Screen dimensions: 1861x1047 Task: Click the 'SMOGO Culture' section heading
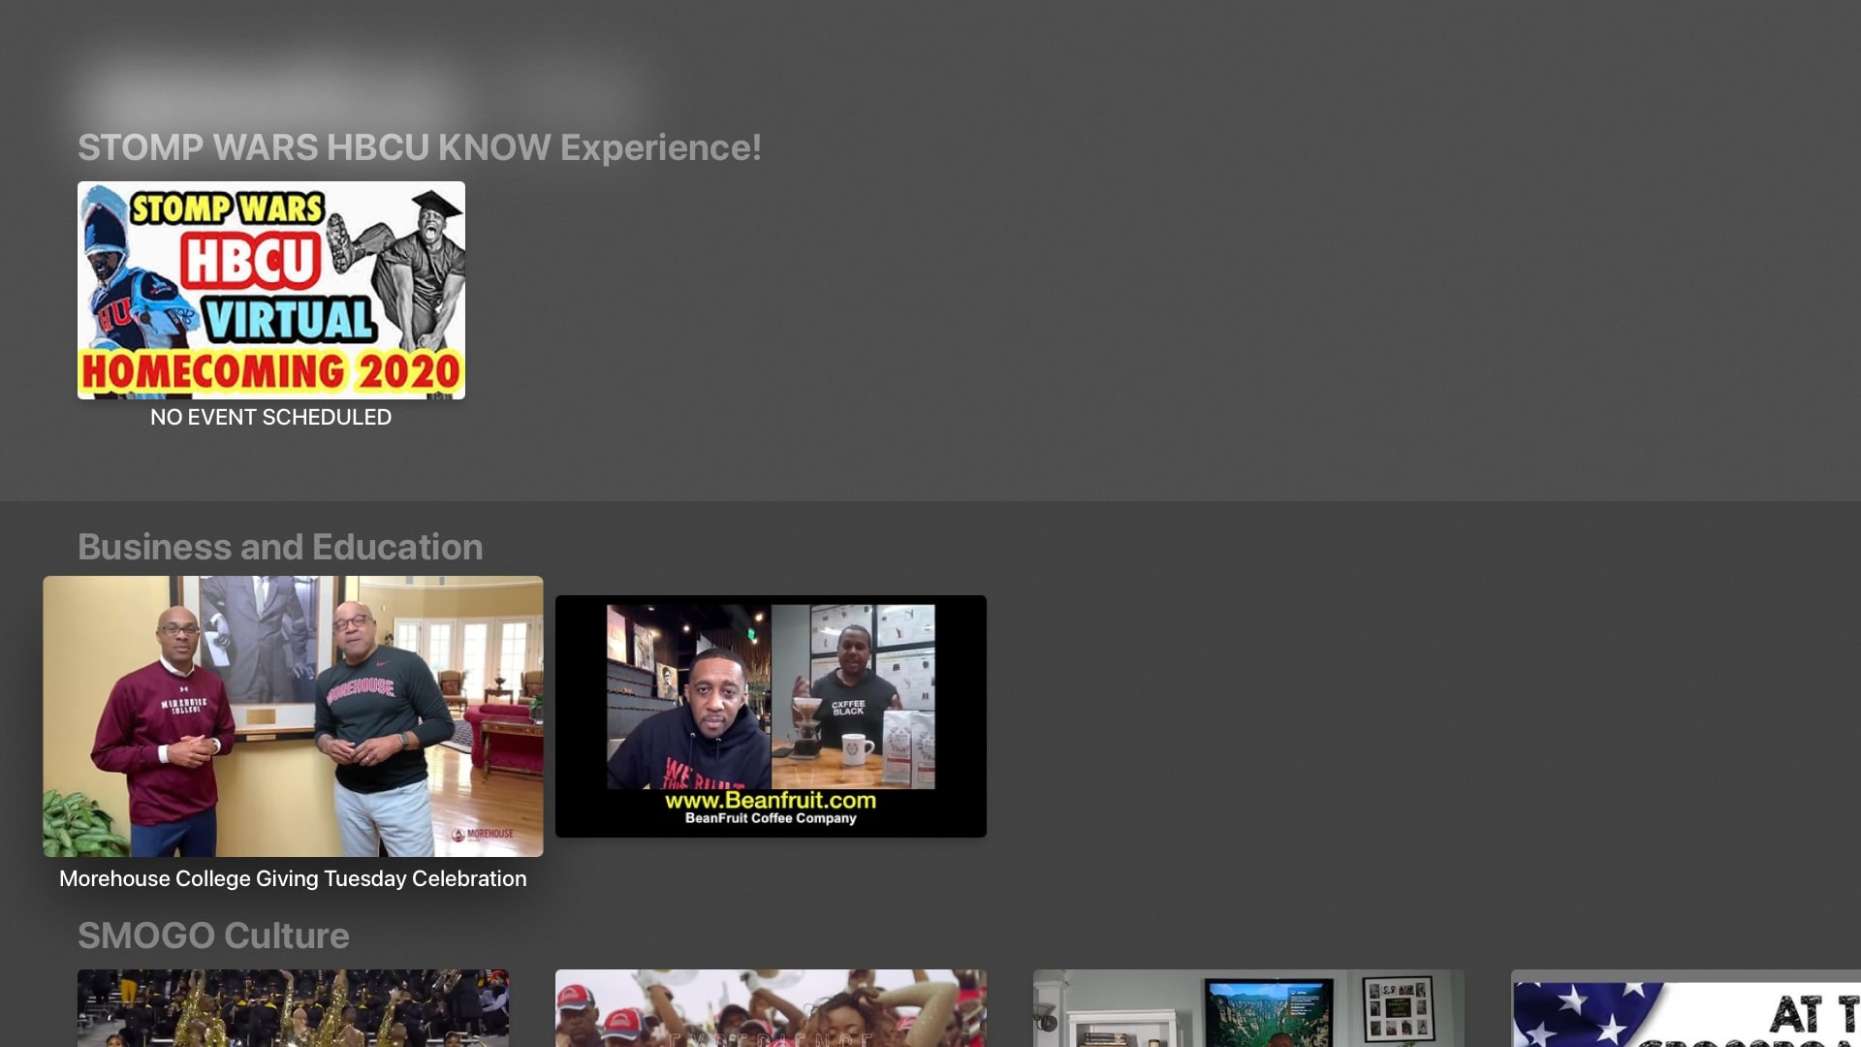click(x=213, y=936)
